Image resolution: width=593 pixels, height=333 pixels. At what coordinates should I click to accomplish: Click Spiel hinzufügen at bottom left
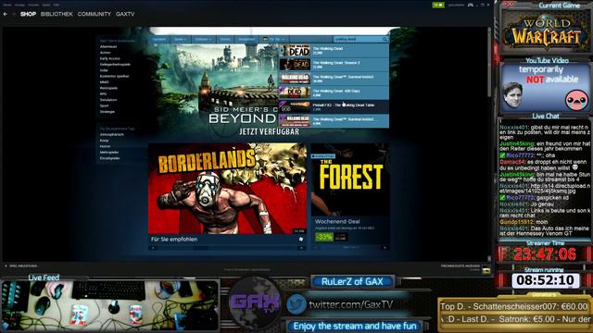[x=21, y=265]
